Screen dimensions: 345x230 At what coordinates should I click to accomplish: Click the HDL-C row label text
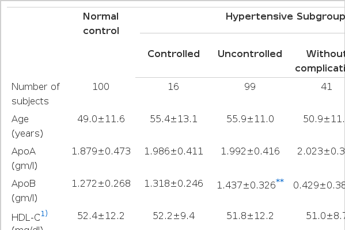[x=26, y=218]
